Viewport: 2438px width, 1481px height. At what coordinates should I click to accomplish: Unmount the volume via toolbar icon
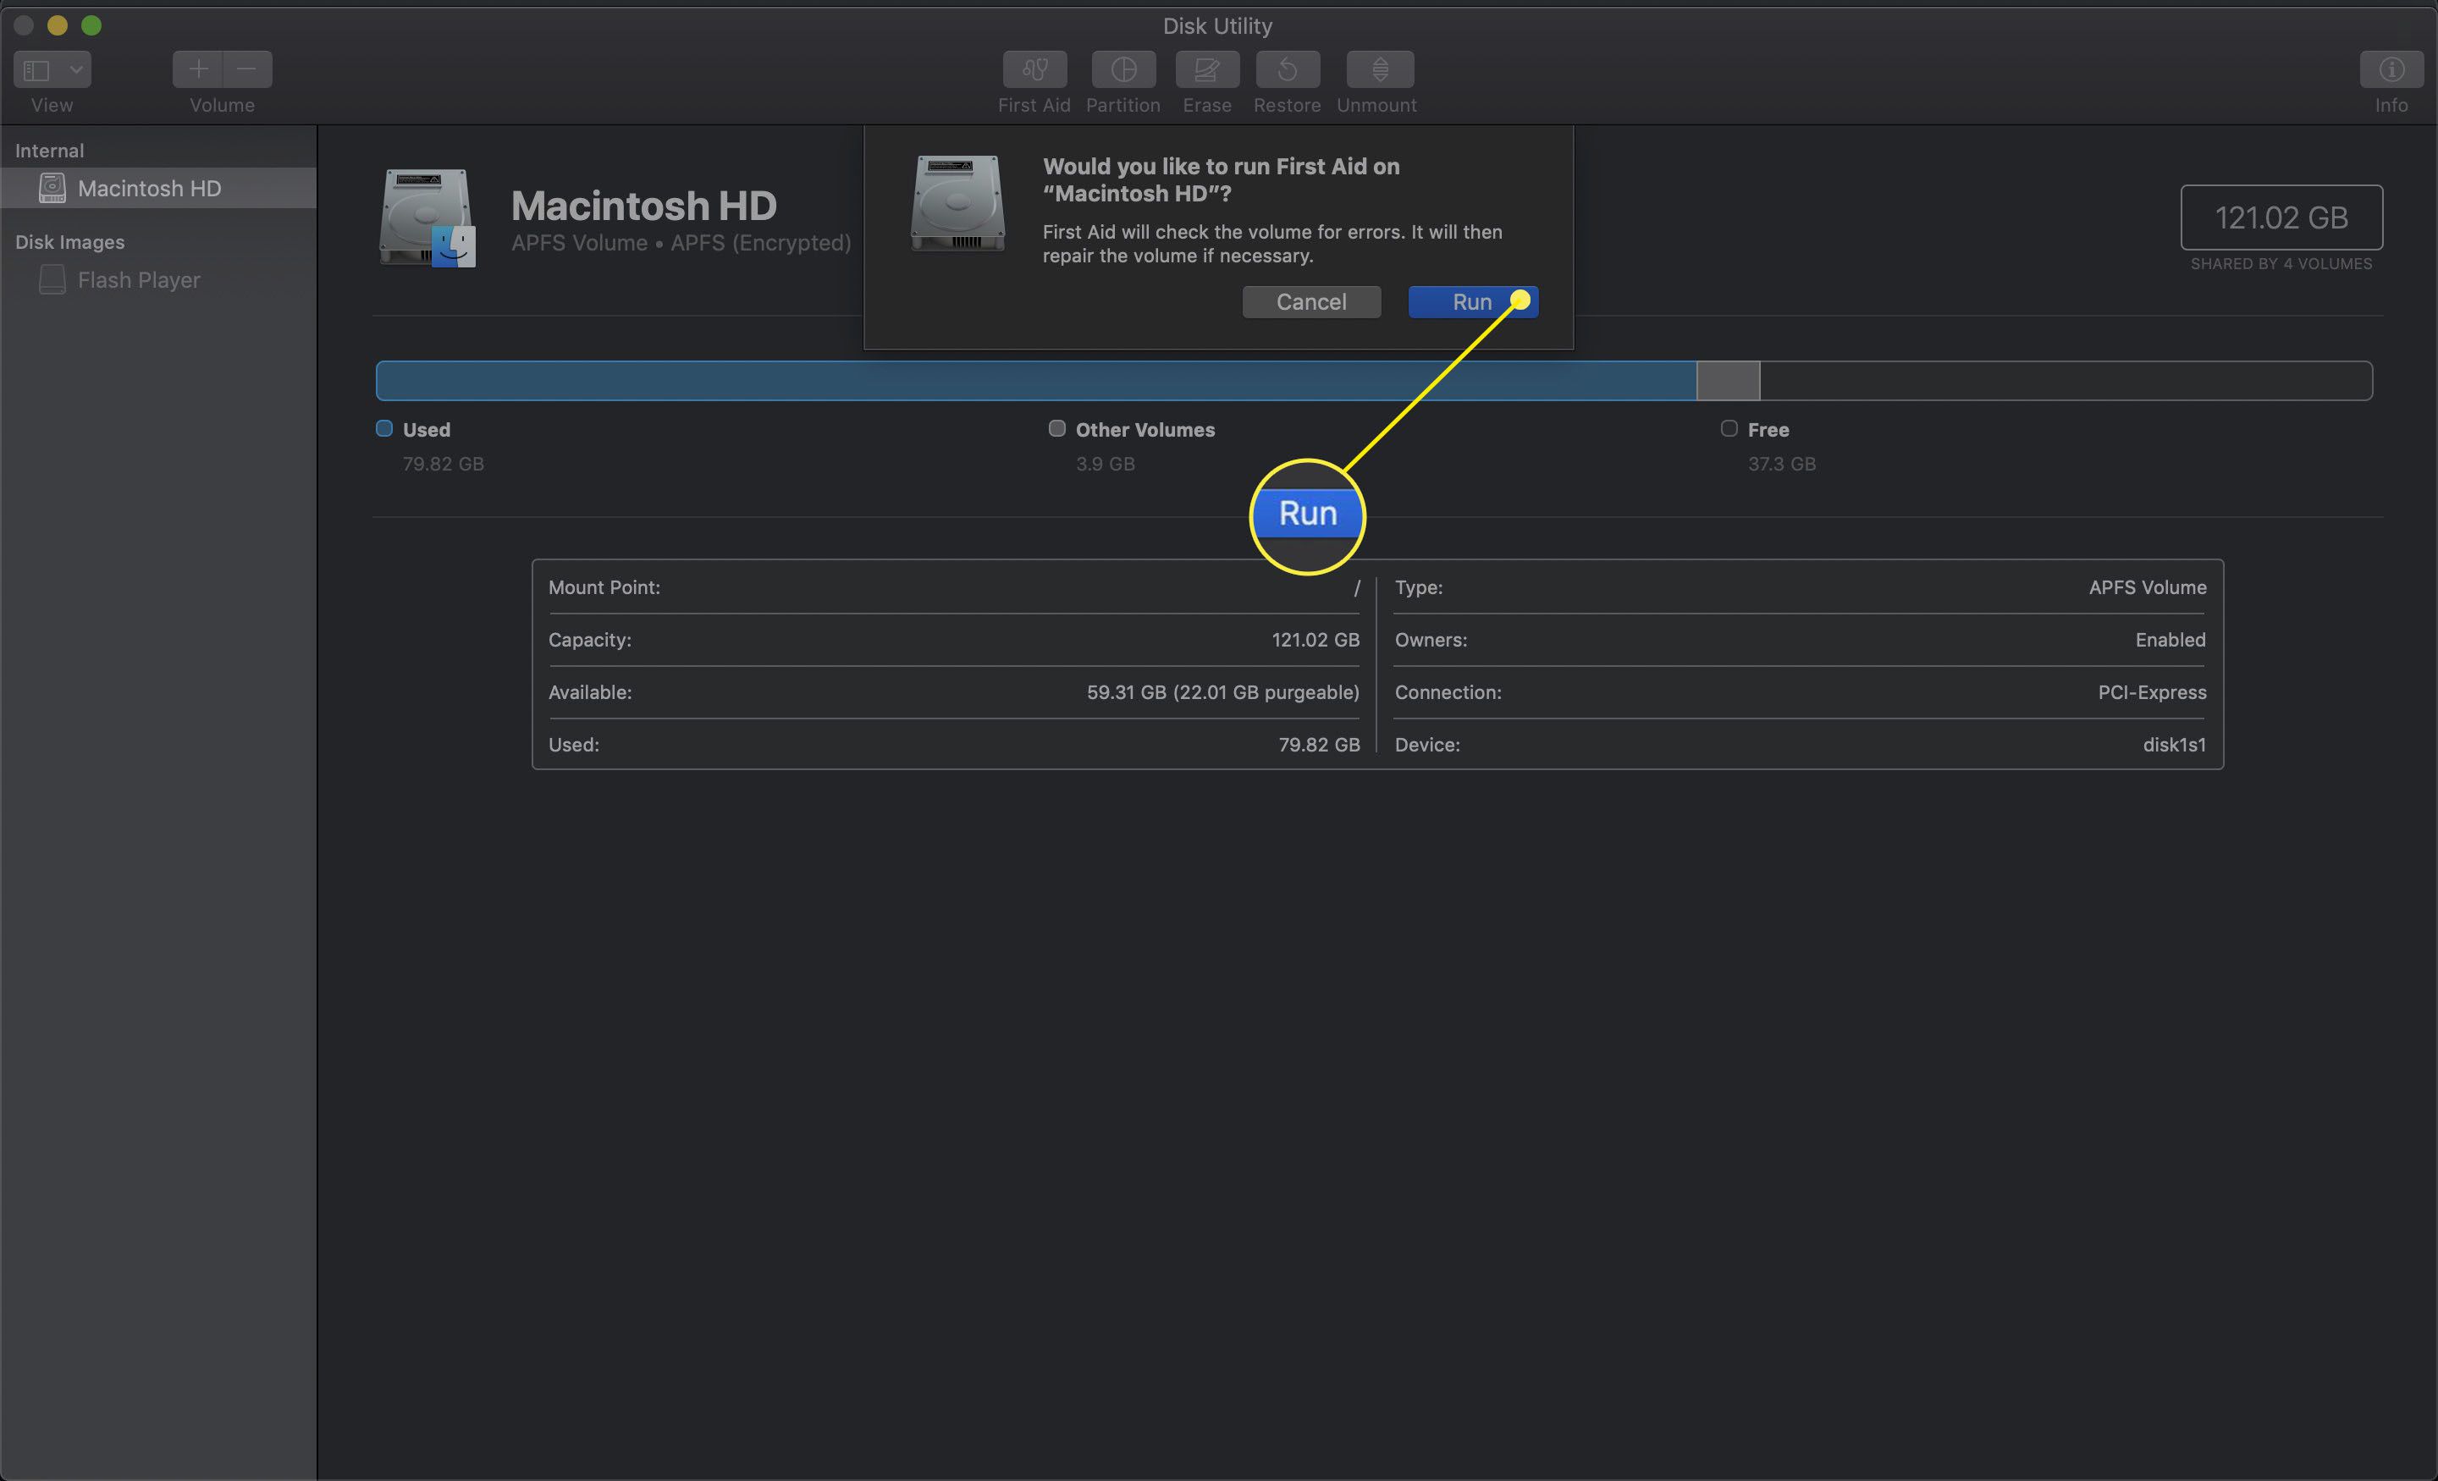pos(1379,69)
